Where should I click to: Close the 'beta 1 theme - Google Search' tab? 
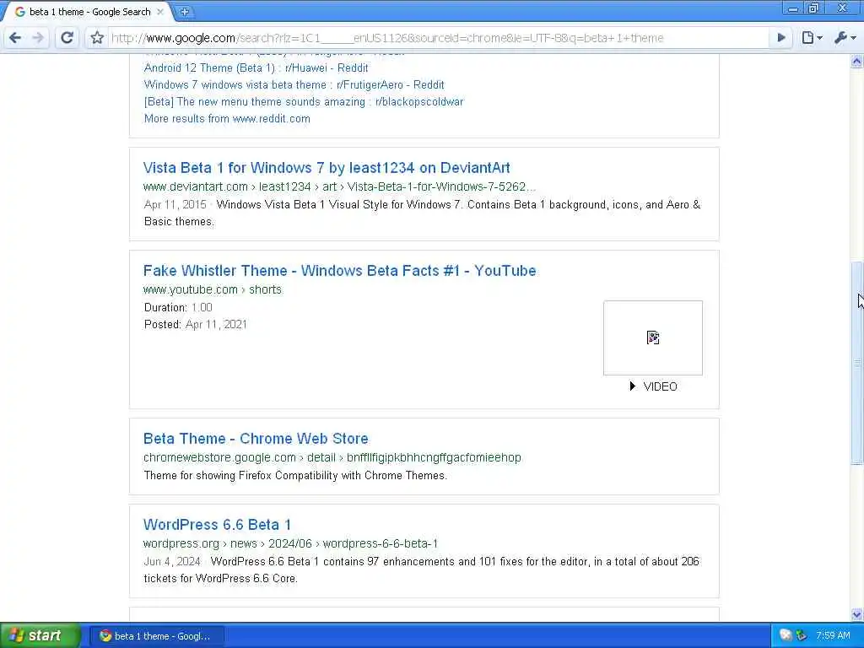click(x=160, y=11)
